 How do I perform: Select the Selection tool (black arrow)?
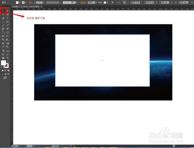(x=3, y=11)
